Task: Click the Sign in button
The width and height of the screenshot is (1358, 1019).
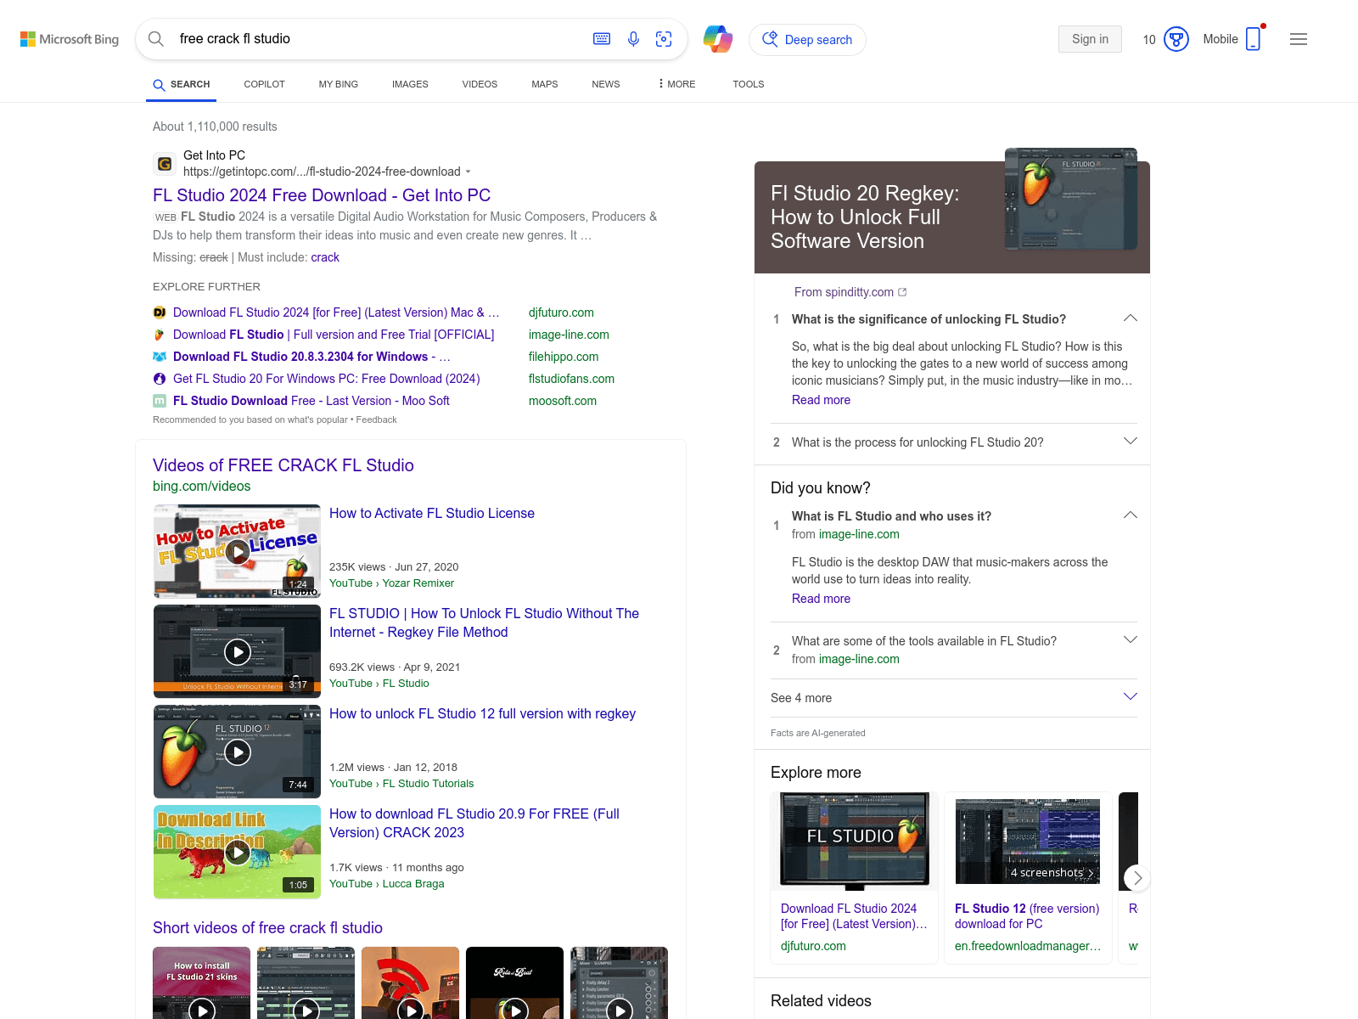Action: [1090, 39]
